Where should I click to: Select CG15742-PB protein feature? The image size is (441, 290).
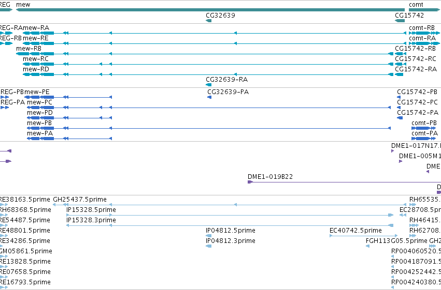coord(399,97)
